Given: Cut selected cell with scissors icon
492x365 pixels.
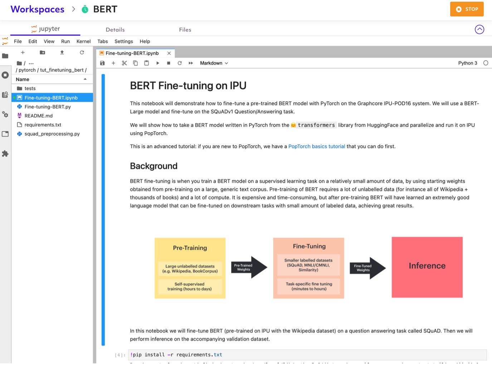Looking at the screenshot, I should point(125,63).
